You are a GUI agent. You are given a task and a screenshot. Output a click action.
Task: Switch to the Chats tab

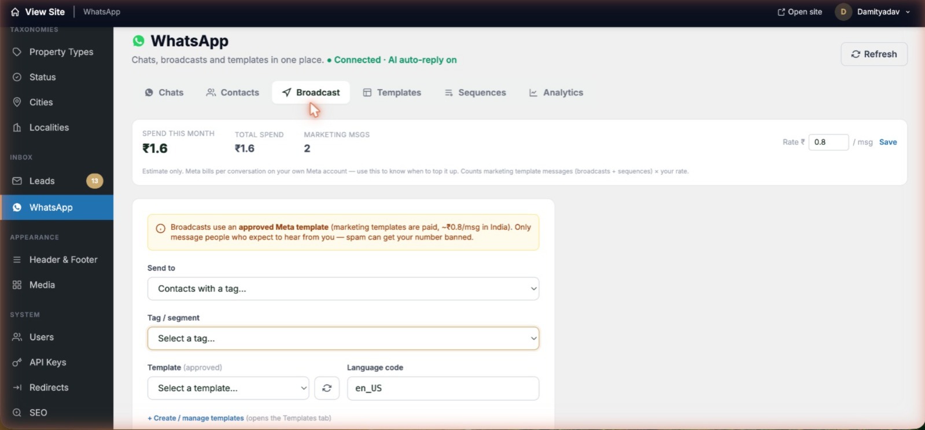[x=164, y=93]
